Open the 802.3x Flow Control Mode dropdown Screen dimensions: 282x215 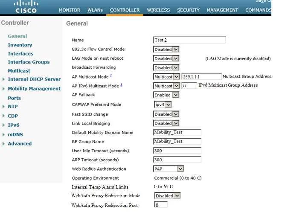pyautogui.click(x=166, y=49)
